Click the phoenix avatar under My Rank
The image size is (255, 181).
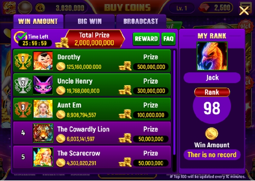coord(212,56)
